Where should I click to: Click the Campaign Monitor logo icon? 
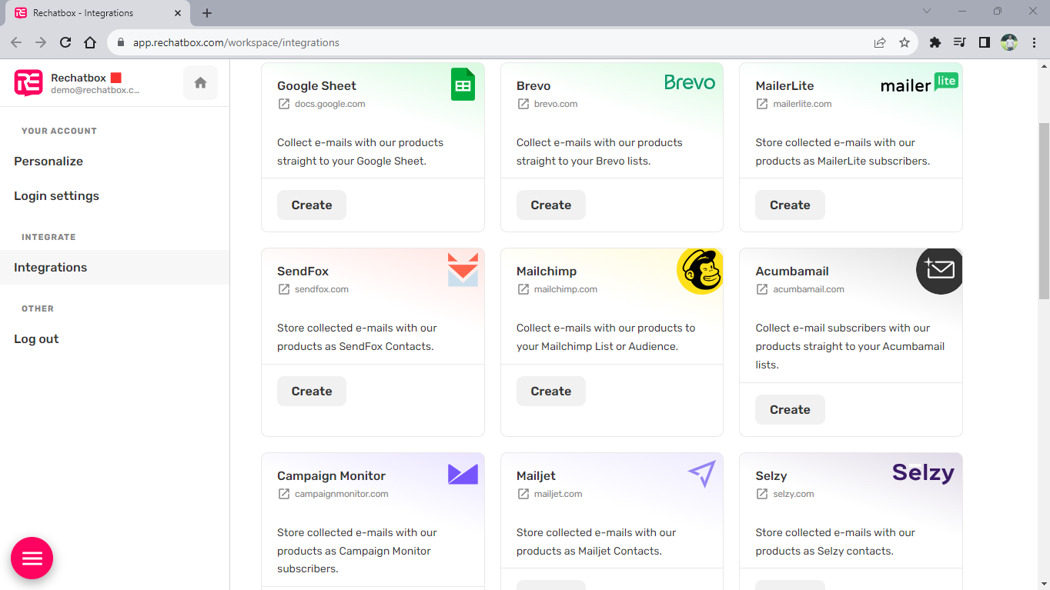click(463, 474)
